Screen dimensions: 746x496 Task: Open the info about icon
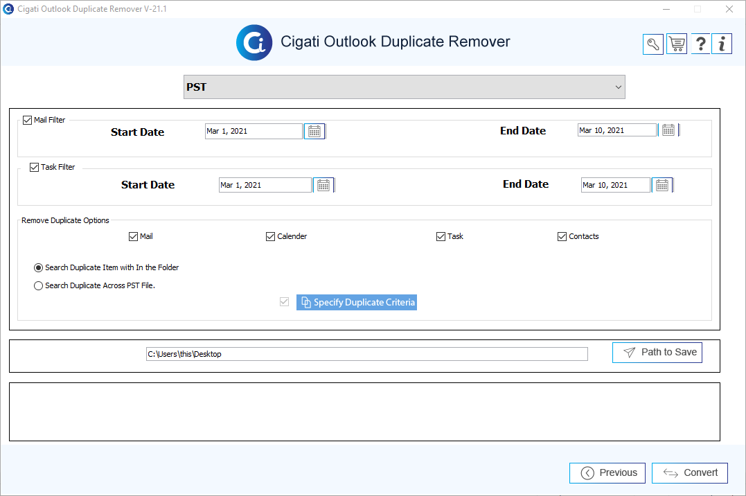coord(722,44)
